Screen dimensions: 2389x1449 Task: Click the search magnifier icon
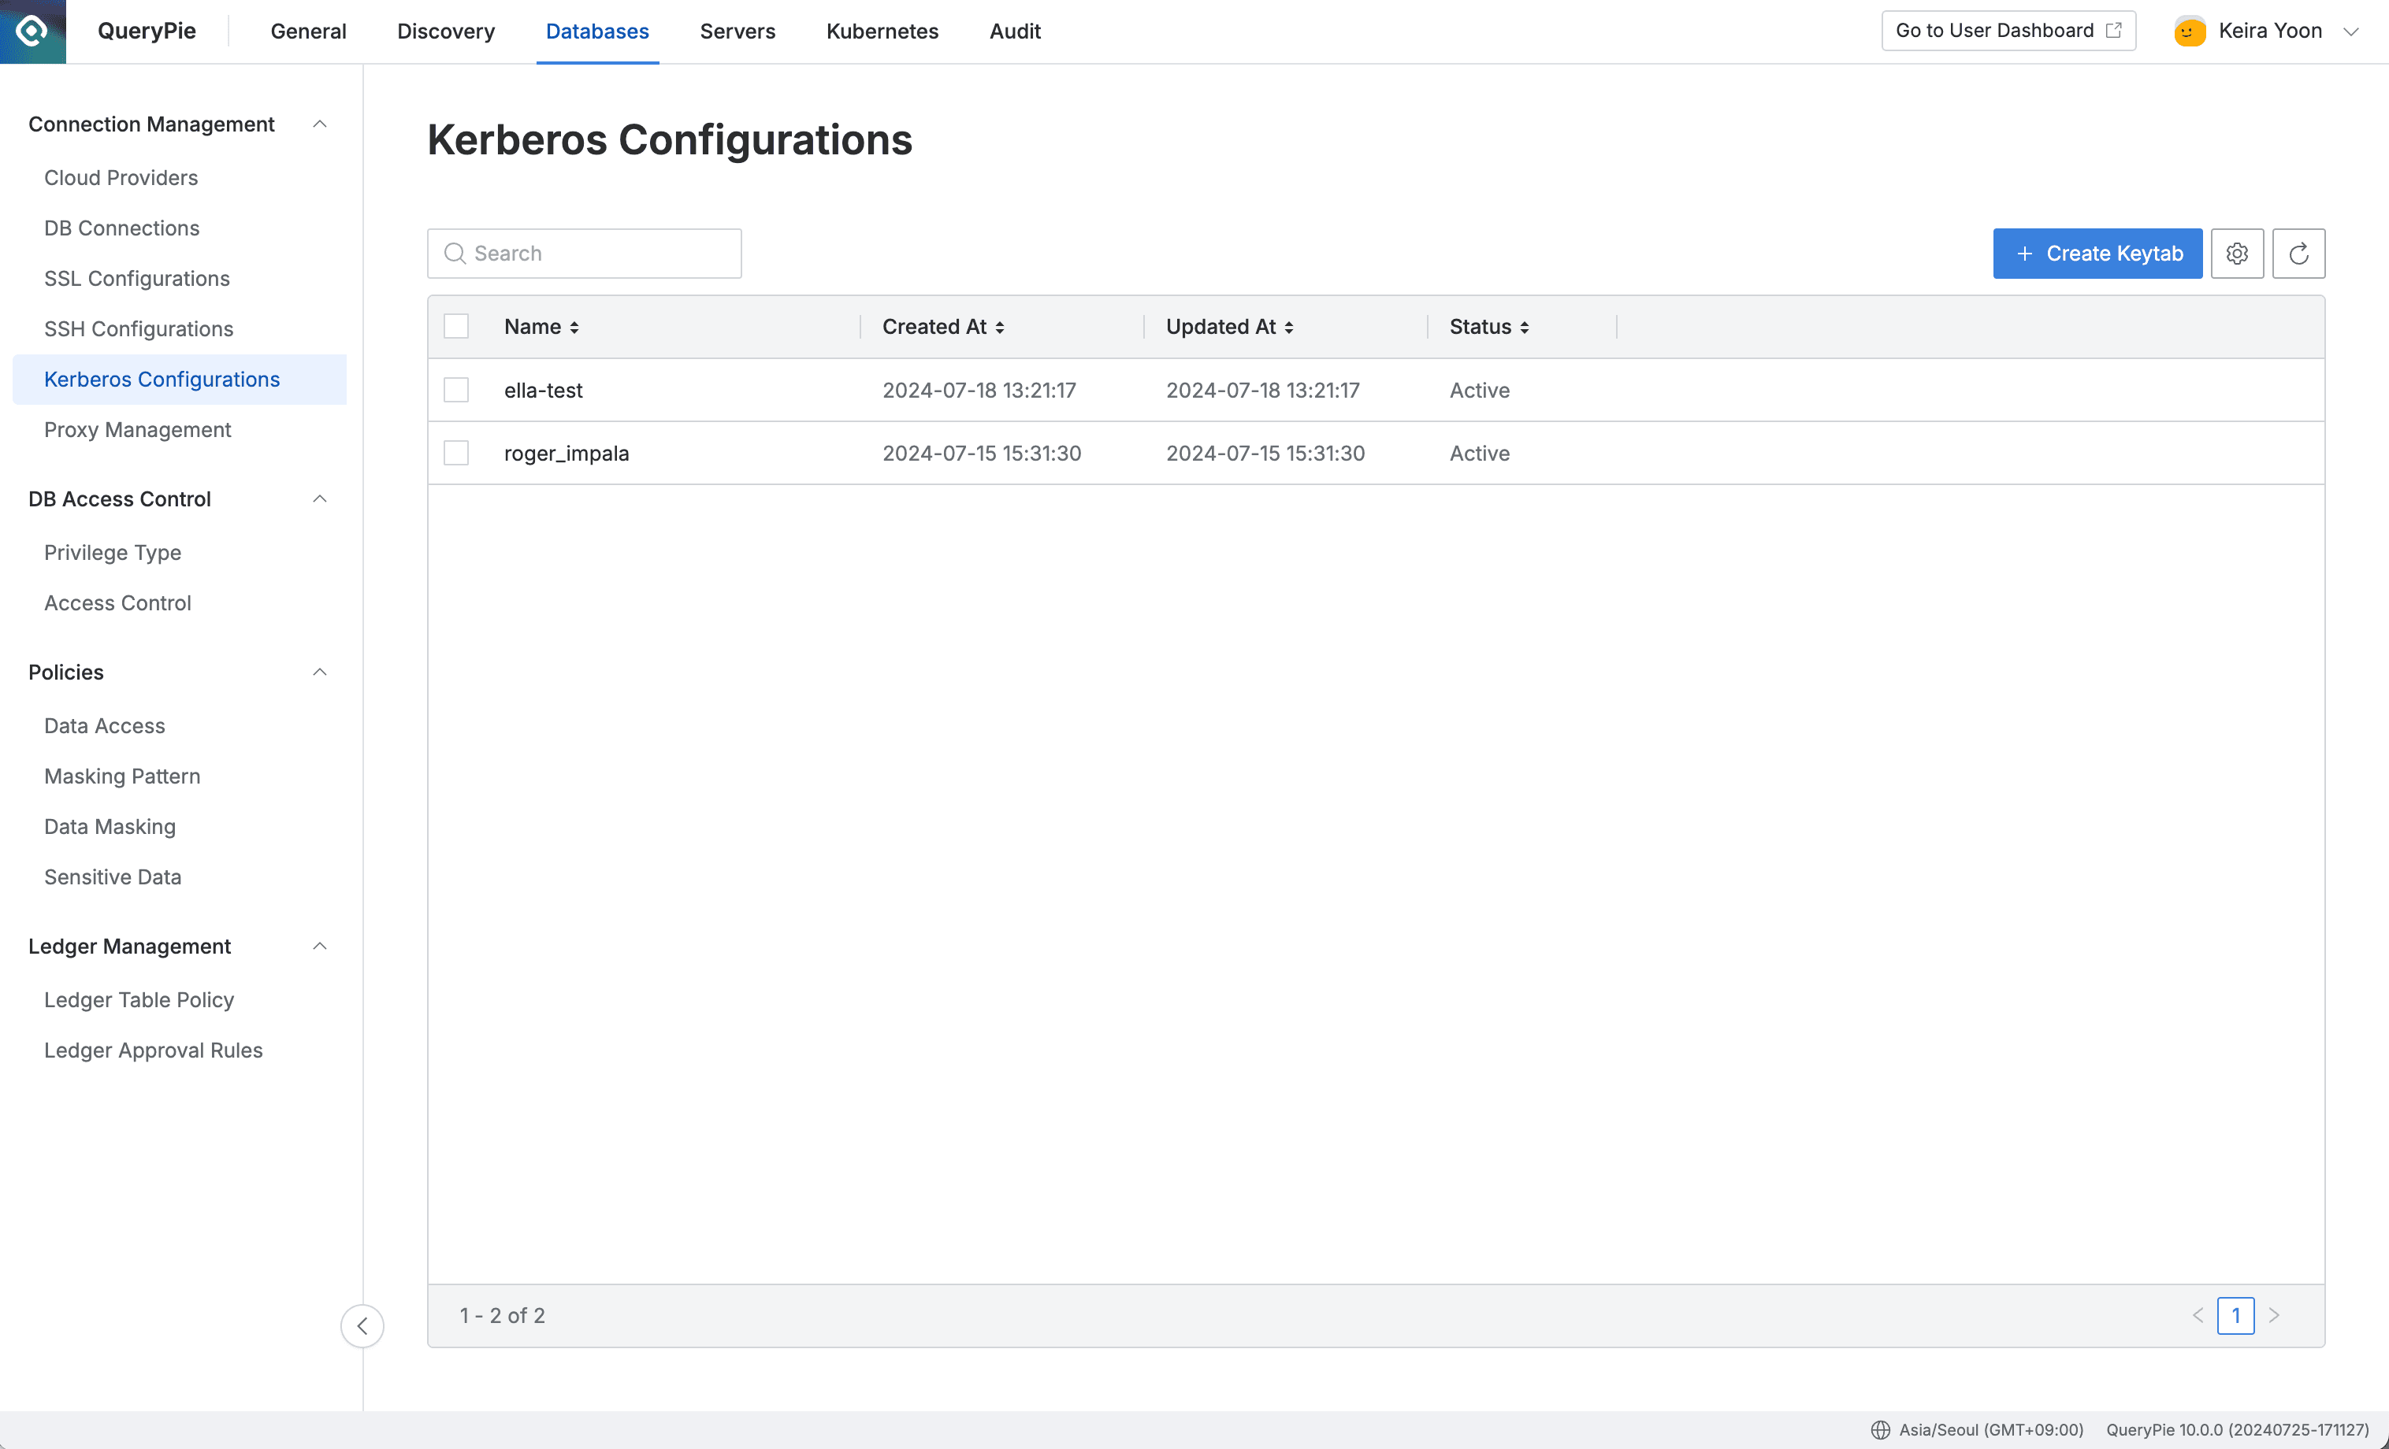tap(455, 253)
